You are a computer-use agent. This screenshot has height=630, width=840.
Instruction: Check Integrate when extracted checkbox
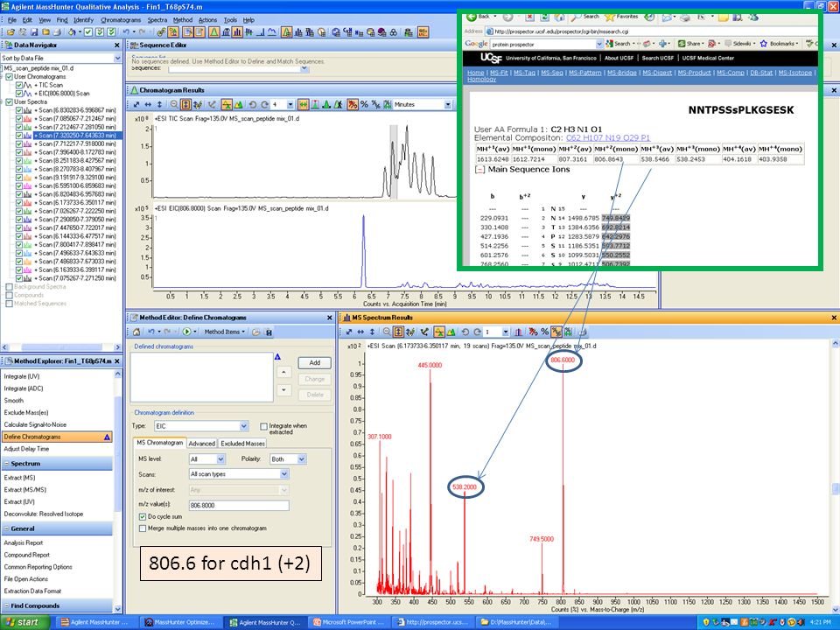click(x=263, y=426)
